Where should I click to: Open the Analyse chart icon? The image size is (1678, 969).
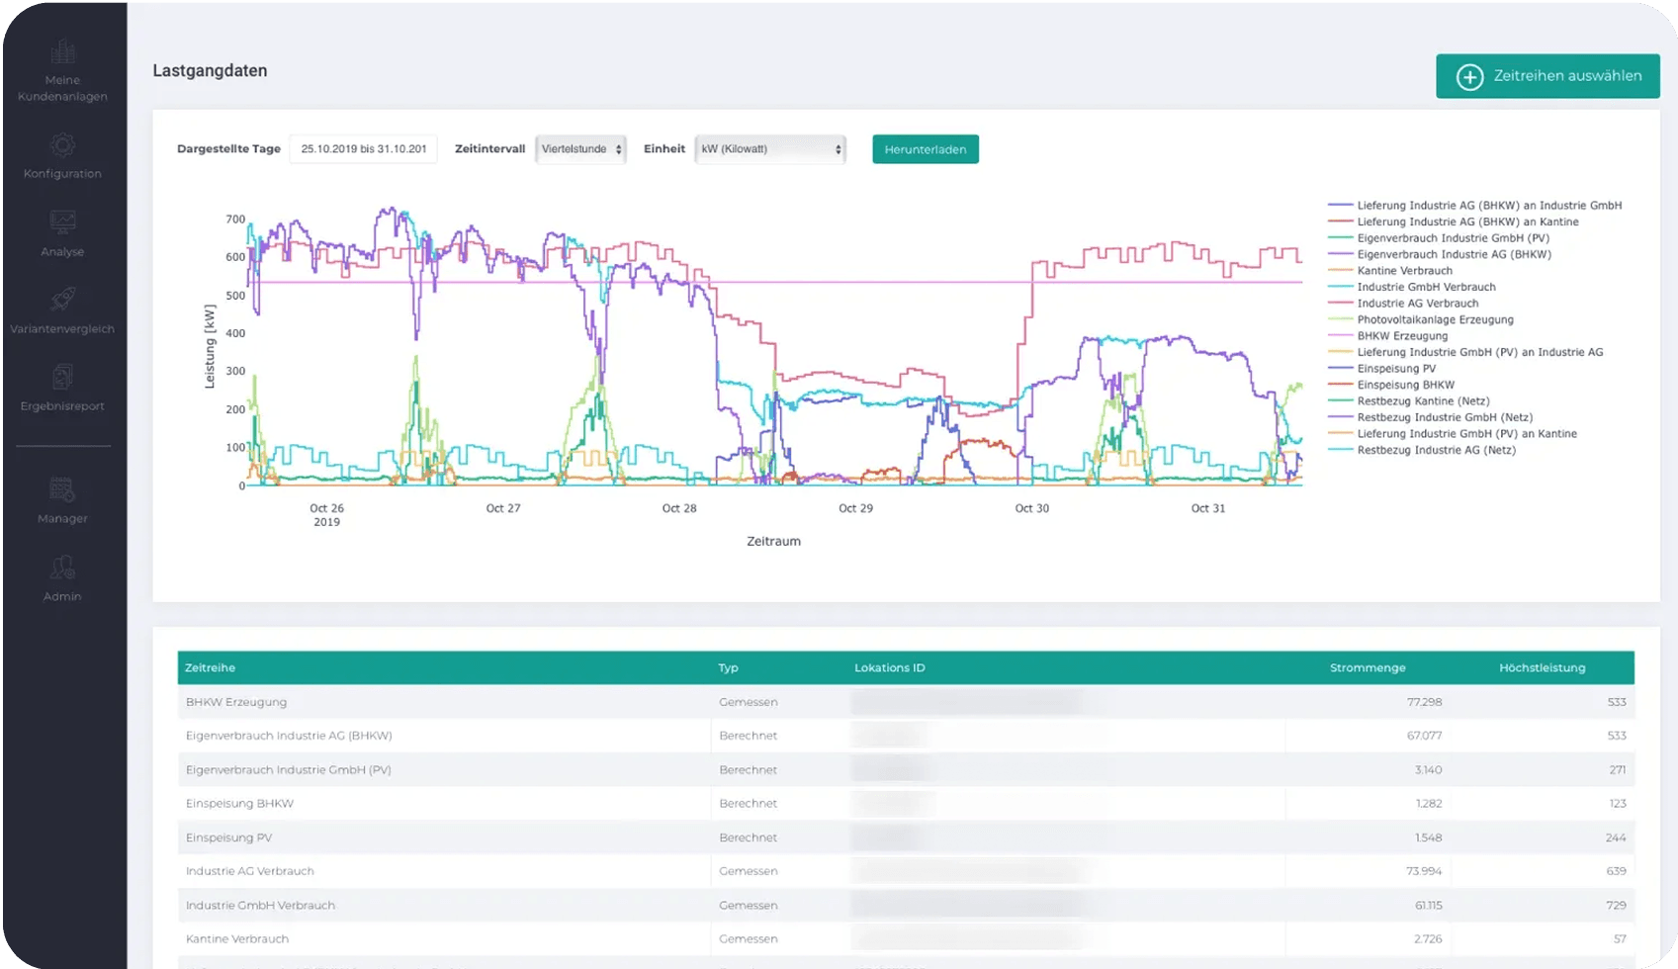tap(62, 222)
